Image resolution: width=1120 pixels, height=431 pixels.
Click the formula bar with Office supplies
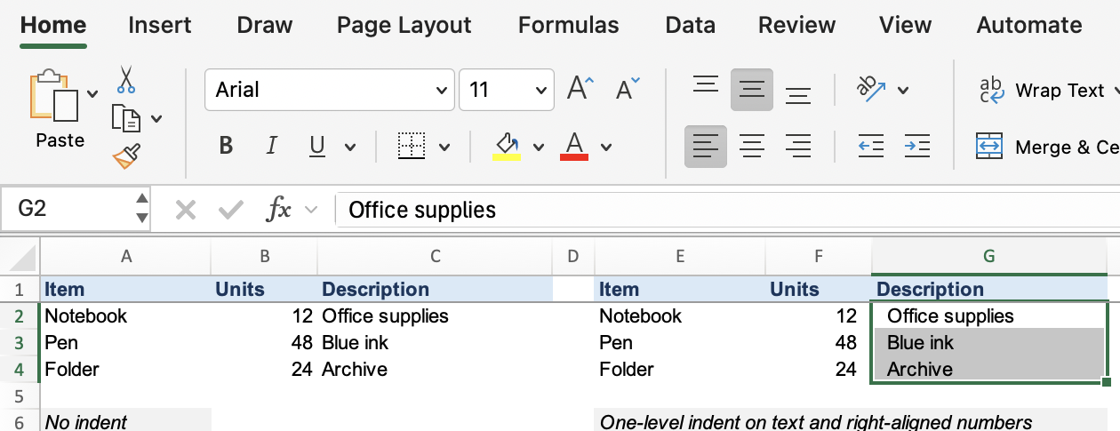coord(727,210)
